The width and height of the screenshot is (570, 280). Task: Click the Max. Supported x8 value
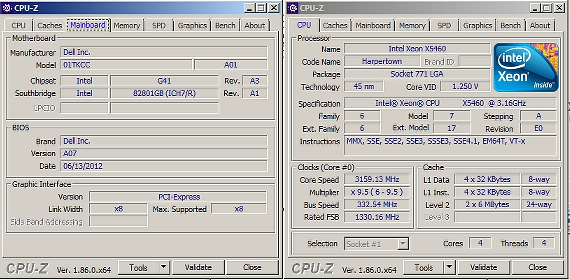(239, 209)
